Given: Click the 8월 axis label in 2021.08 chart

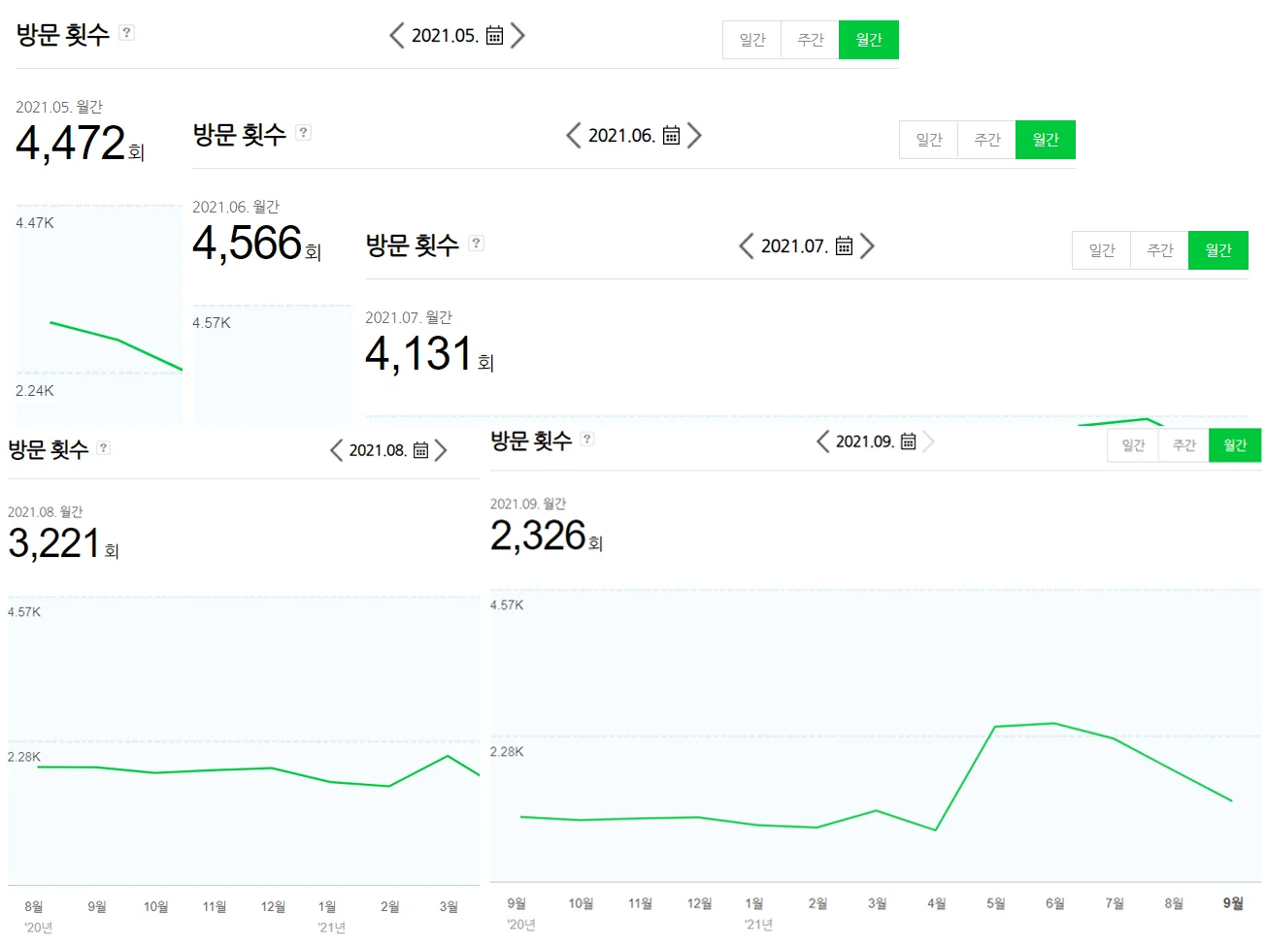Looking at the screenshot, I should (x=34, y=906).
